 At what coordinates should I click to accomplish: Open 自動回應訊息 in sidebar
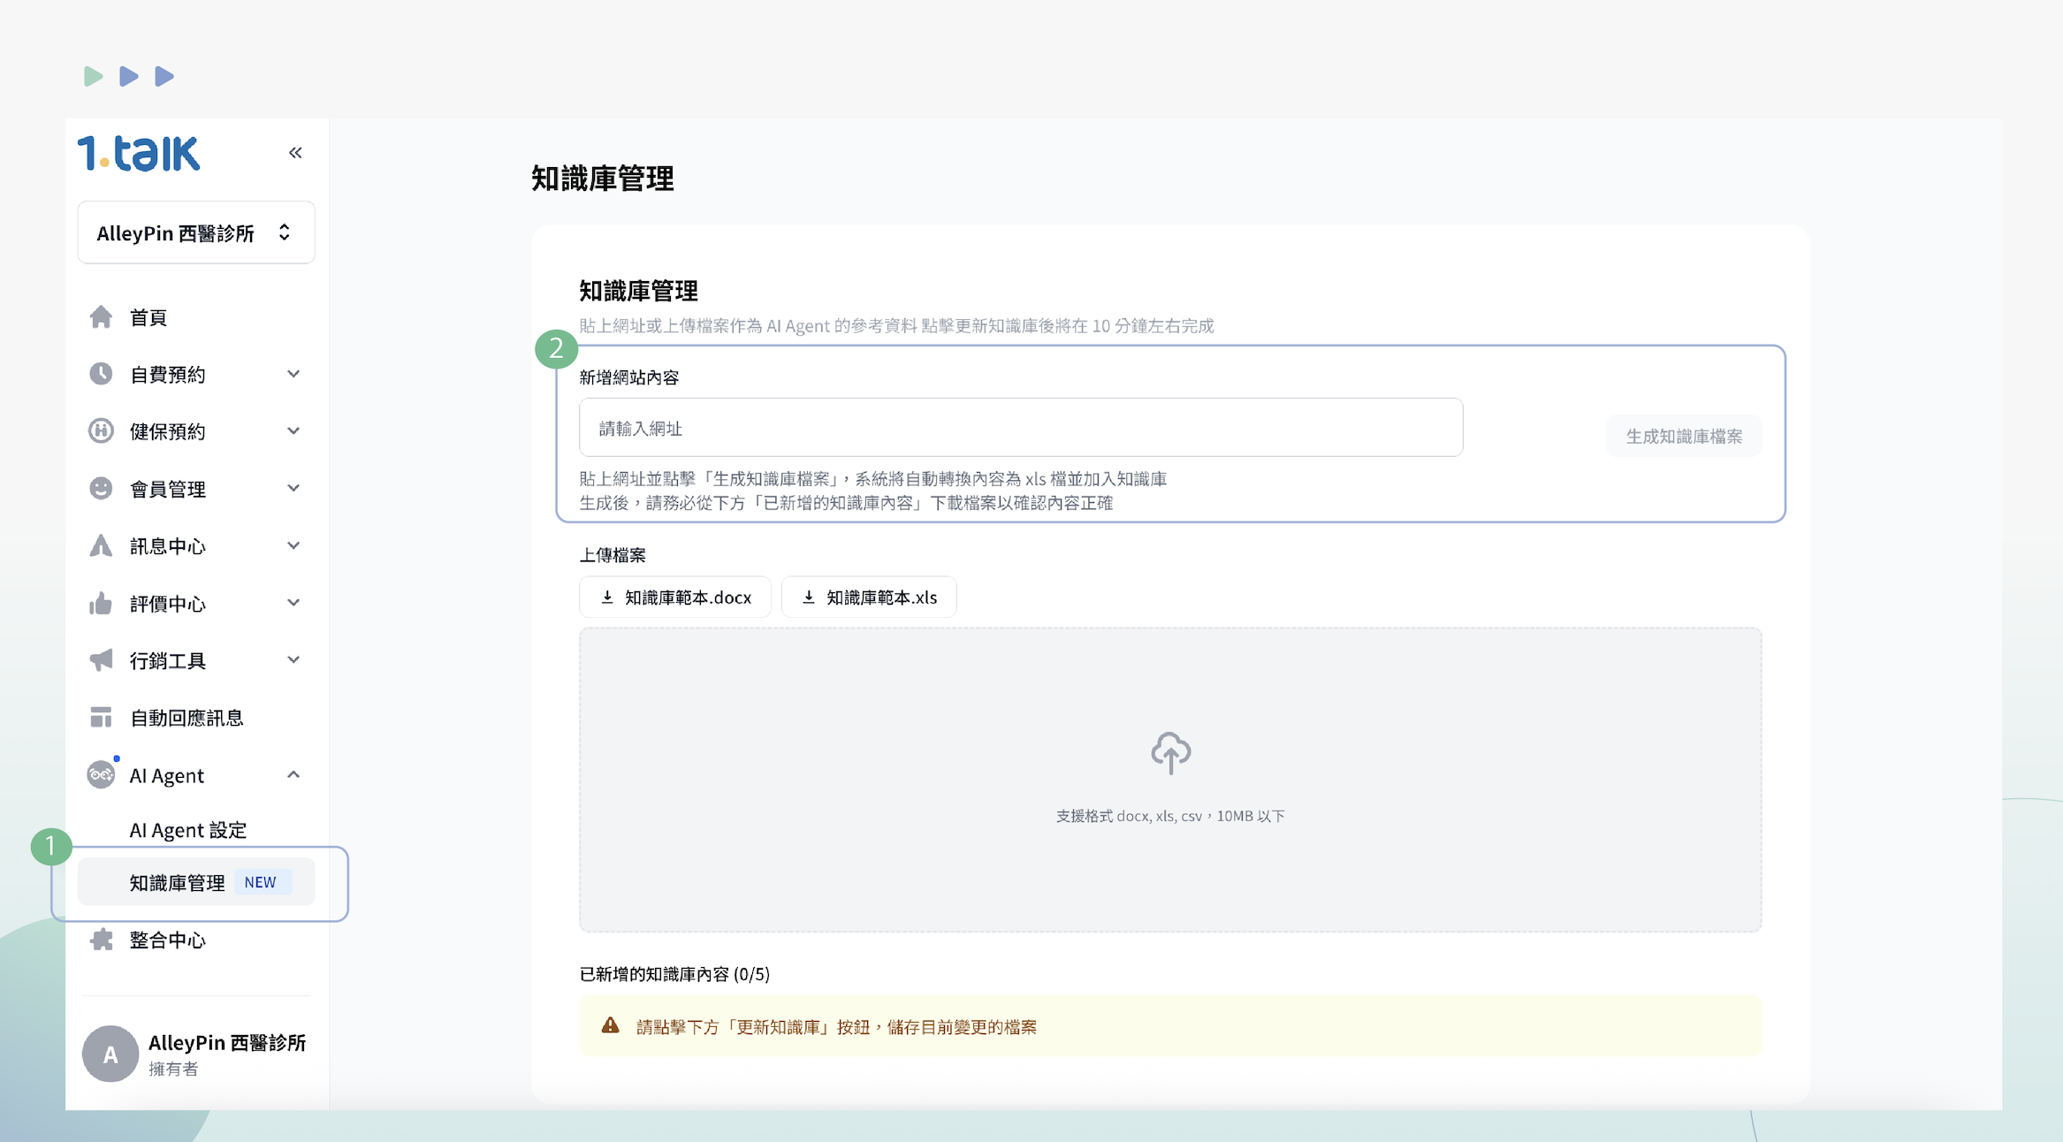[x=186, y=718]
